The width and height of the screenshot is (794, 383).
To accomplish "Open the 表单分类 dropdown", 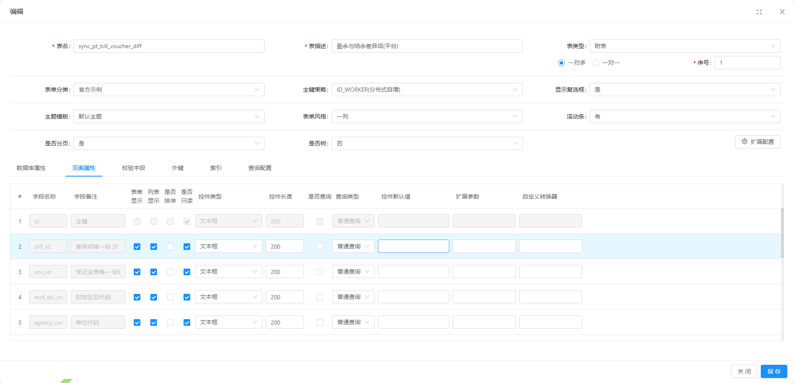I will (169, 90).
